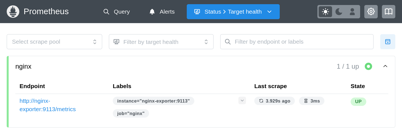Open the Query page

coord(116,12)
